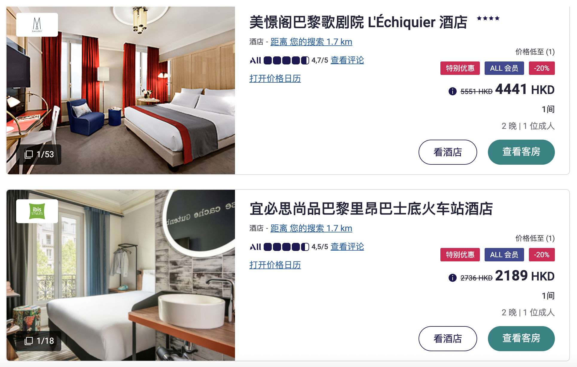577x367 pixels.
Task: Open the 1/18 photo gallery counter icon
Action: click(29, 341)
